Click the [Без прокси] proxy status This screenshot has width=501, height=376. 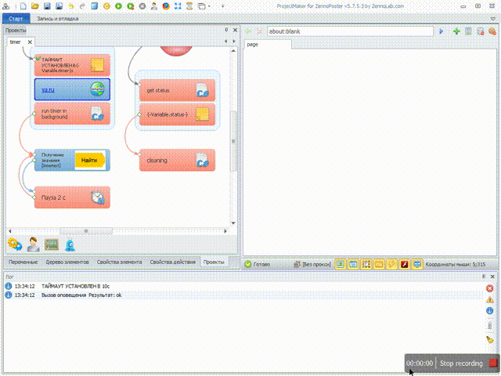(312, 265)
